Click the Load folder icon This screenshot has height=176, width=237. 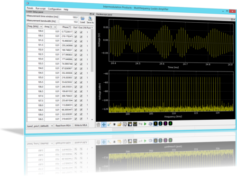82,20
